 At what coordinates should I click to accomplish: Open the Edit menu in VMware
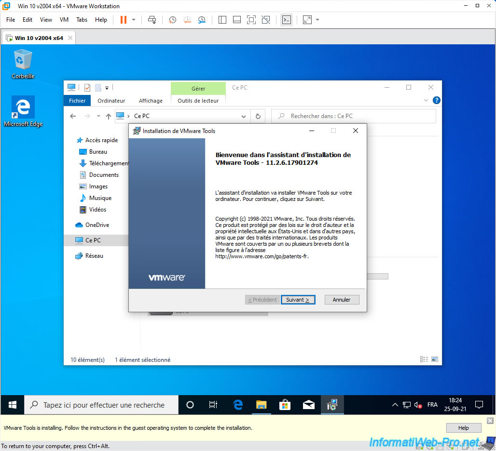coord(28,20)
